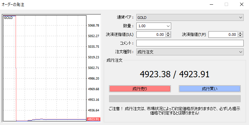The width and height of the screenshot is (249, 125).
Task: Click the 4953.16 price axis label
Action: click(93, 100)
